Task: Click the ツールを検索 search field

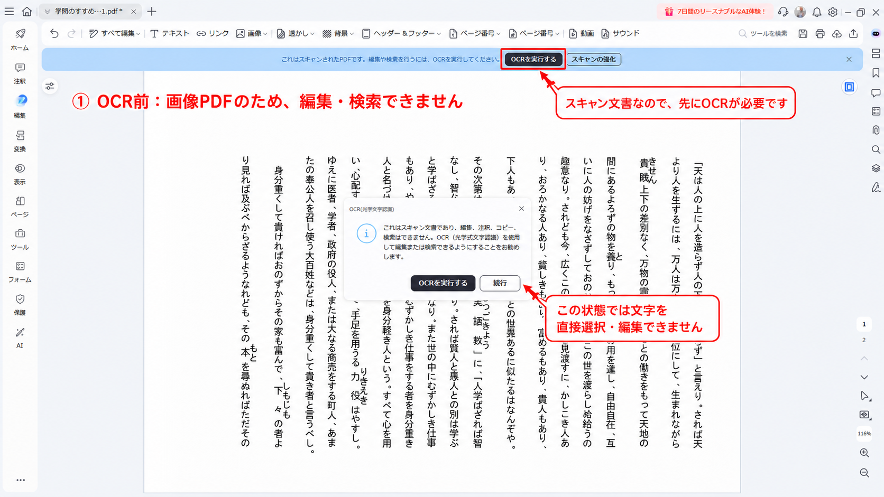Action: [762, 33]
